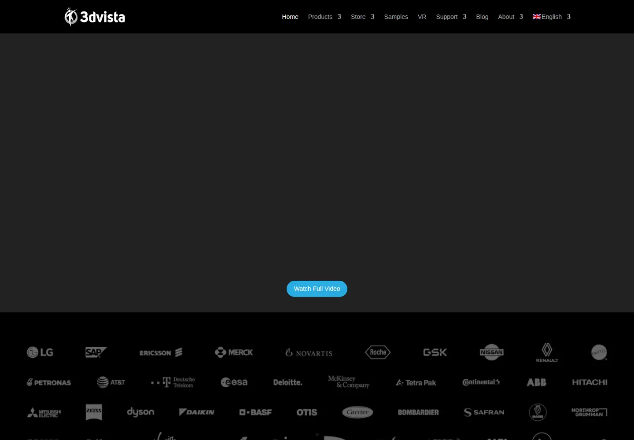
Task: Go to the VR page
Action: (x=422, y=17)
